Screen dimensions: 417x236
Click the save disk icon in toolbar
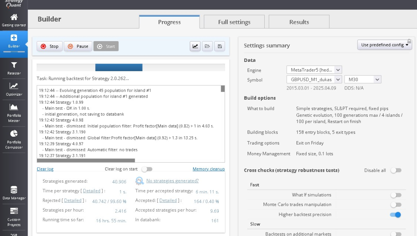pyautogui.click(x=219, y=46)
